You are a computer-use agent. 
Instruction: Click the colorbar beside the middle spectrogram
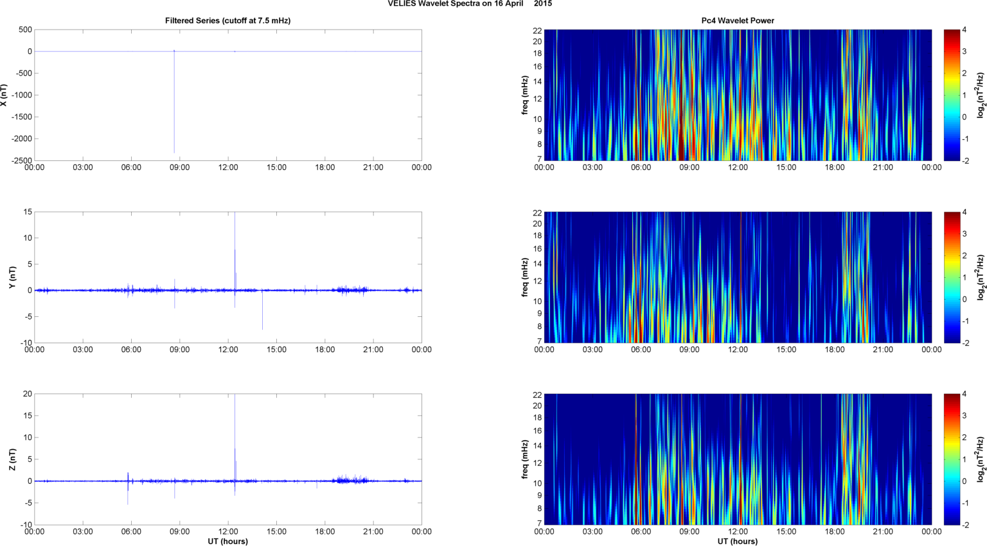(x=952, y=277)
